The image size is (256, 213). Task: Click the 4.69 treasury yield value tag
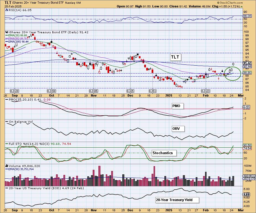(x=246, y=195)
